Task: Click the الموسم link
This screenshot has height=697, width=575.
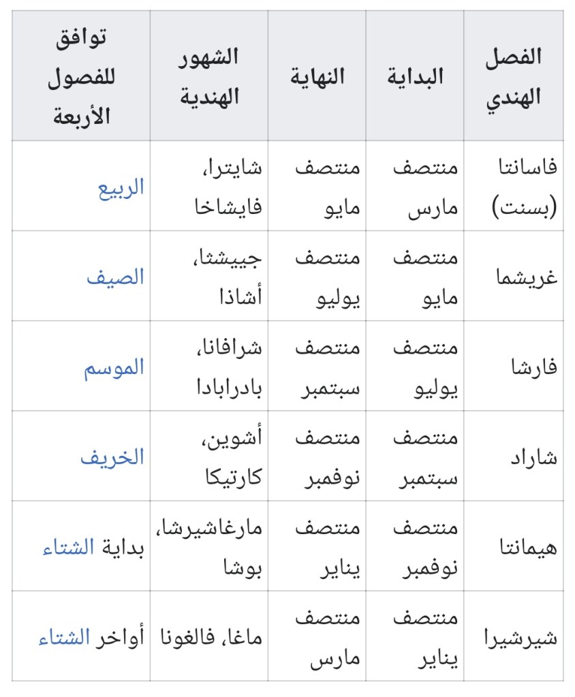Action: [114, 368]
